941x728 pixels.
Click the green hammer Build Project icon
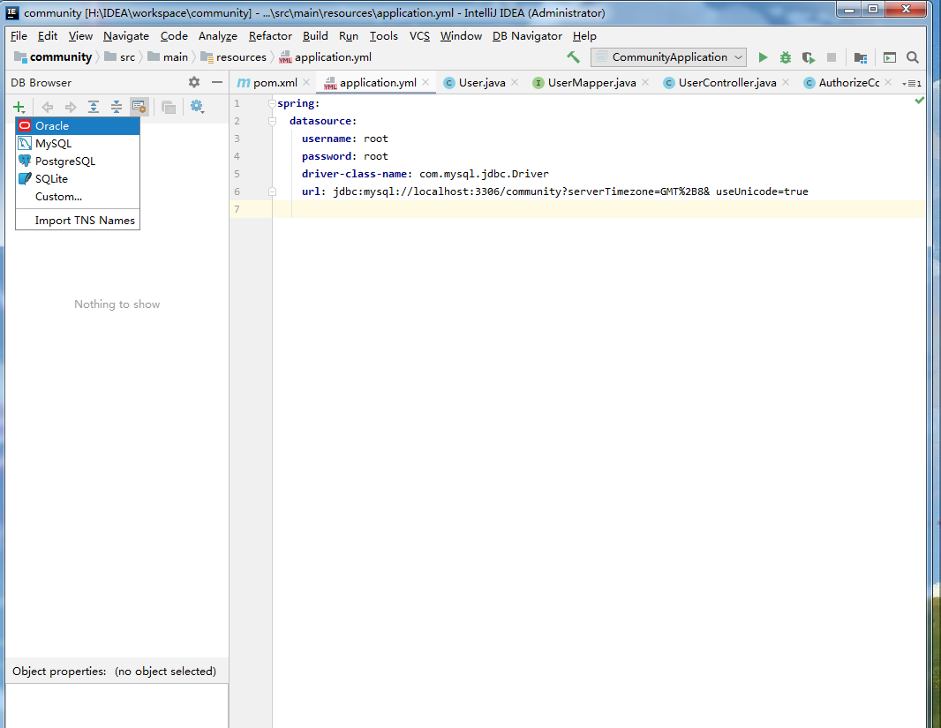click(573, 57)
